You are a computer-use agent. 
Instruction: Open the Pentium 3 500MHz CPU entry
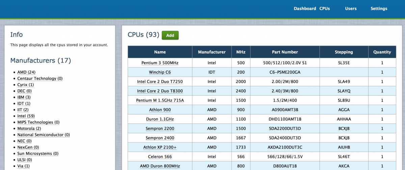point(160,63)
